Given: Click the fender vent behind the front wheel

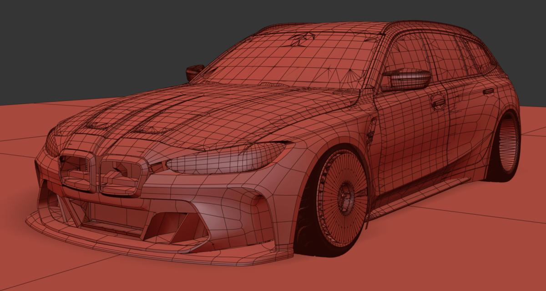Looking at the screenshot, I should point(372,130).
